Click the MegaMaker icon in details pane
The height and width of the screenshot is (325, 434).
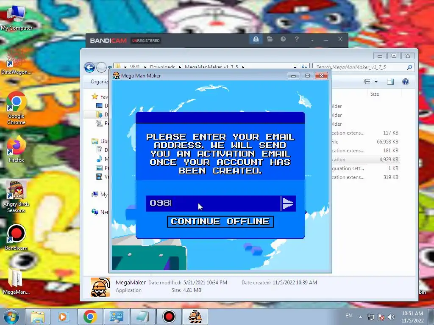(x=100, y=287)
